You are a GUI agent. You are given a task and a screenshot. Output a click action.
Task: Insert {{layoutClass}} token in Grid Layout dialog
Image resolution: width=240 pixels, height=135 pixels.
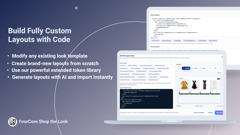pos(124,80)
